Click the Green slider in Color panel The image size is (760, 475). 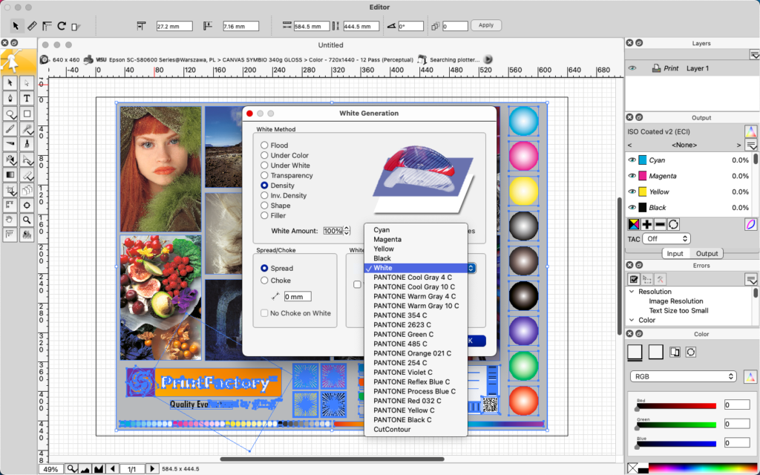tap(676, 425)
